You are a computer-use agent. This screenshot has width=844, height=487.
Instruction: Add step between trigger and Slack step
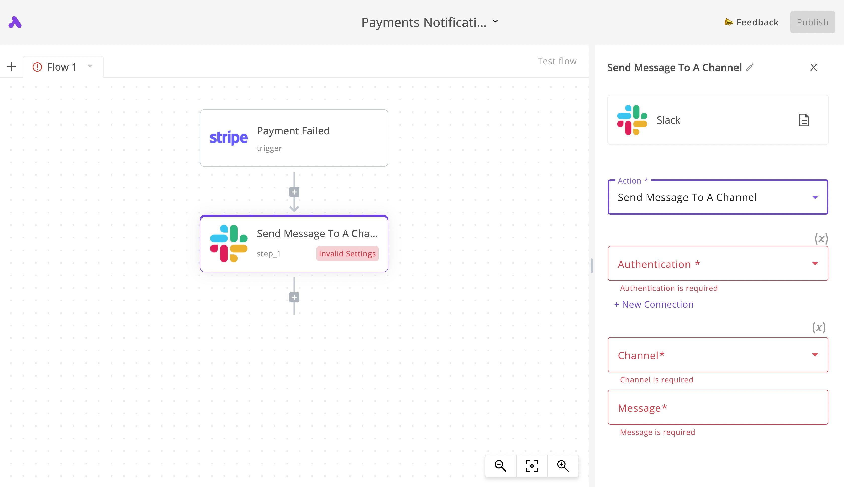coord(294,192)
